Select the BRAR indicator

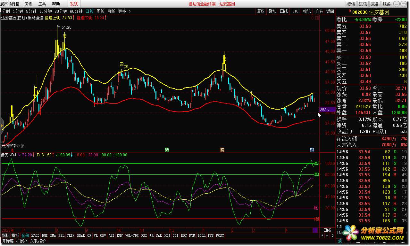coord(81,235)
